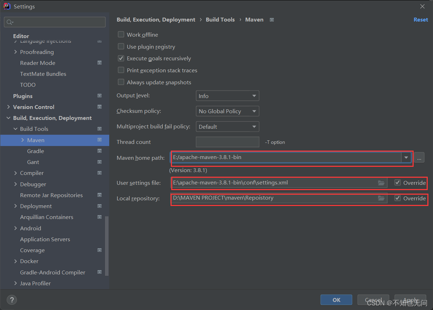Toggle Override for User settings file
The image size is (433, 310).
point(397,183)
